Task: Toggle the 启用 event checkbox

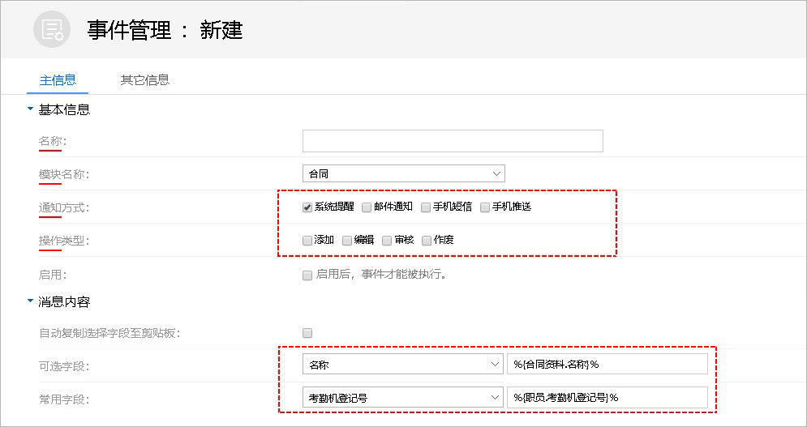Action: (307, 275)
